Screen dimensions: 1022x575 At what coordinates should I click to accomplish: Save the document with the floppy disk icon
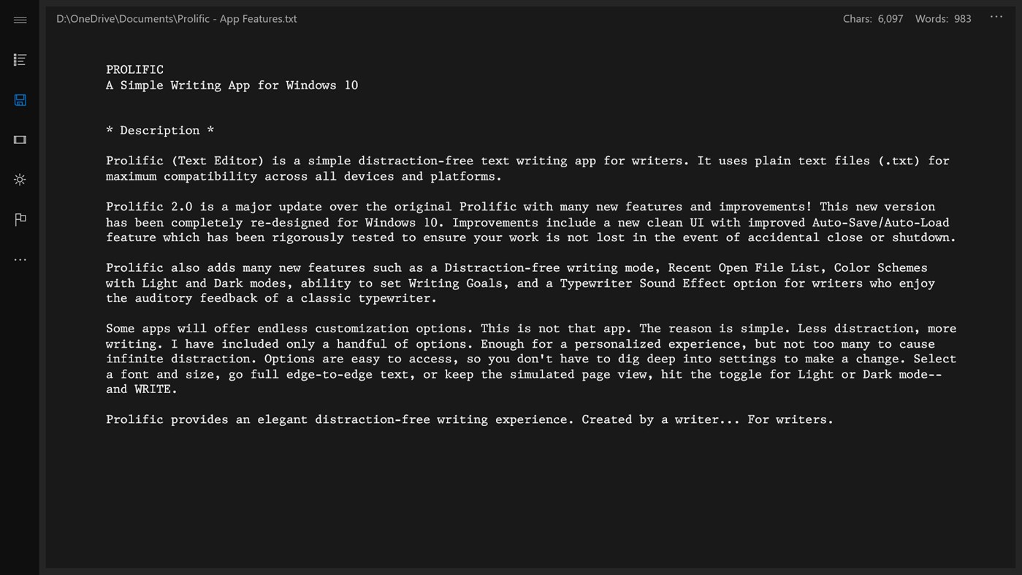(20, 100)
